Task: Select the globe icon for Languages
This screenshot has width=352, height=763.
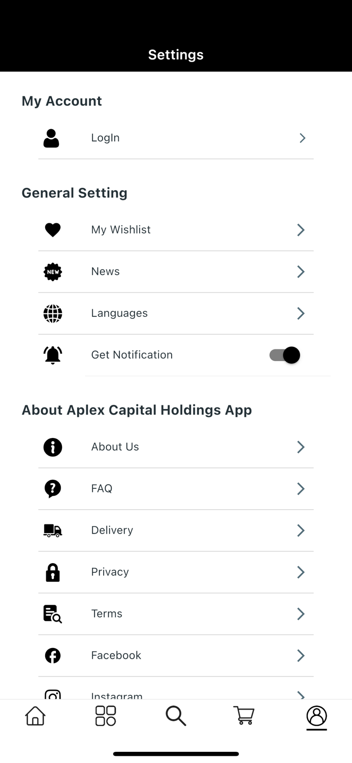Action: [x=52, y=313]
